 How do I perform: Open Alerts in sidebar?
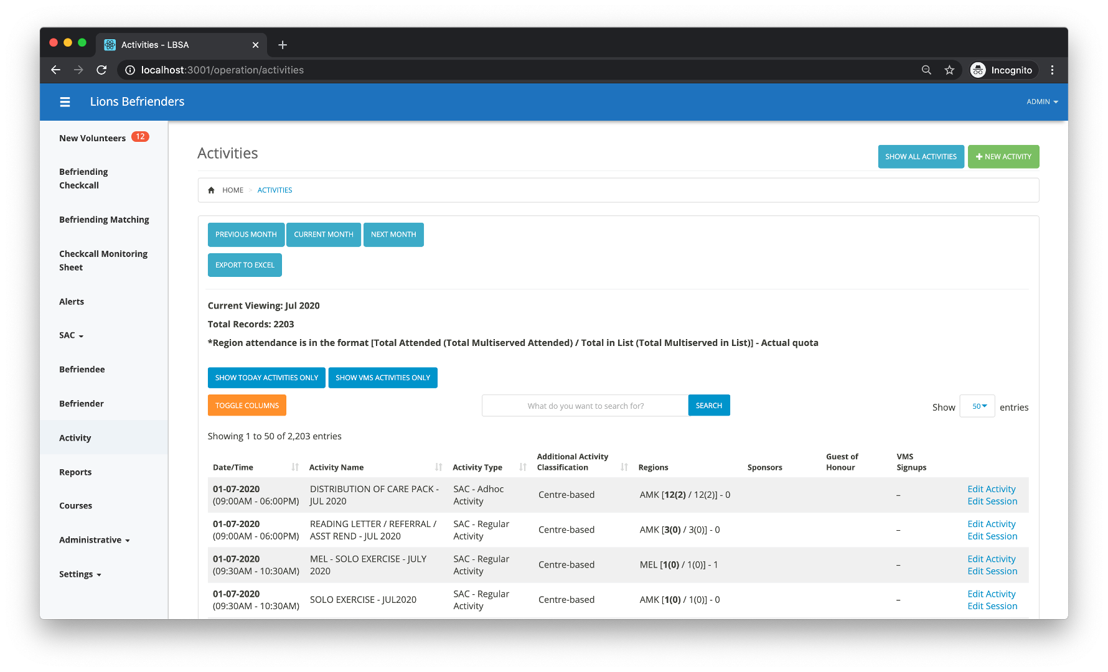[72, 302]
